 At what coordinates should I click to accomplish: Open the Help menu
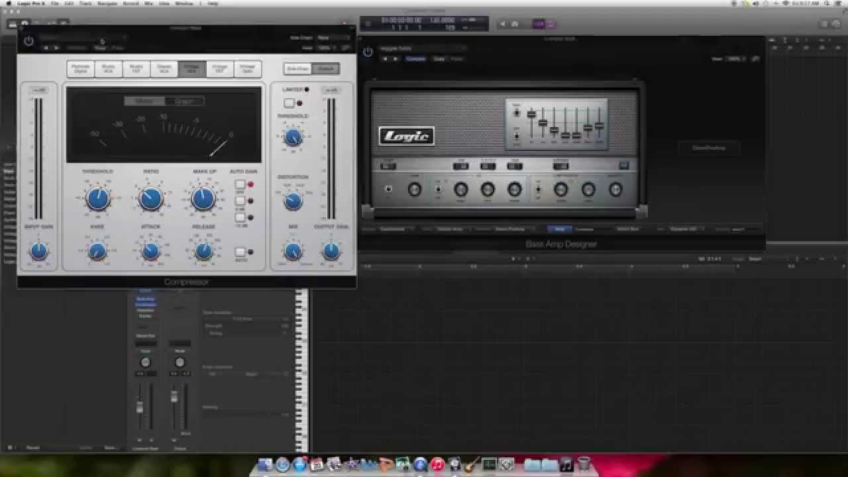click(213, 3)
